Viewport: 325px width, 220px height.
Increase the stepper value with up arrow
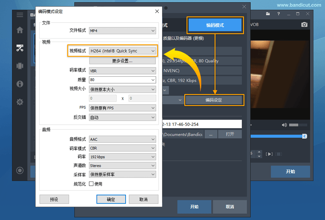[x=259, y=152]
